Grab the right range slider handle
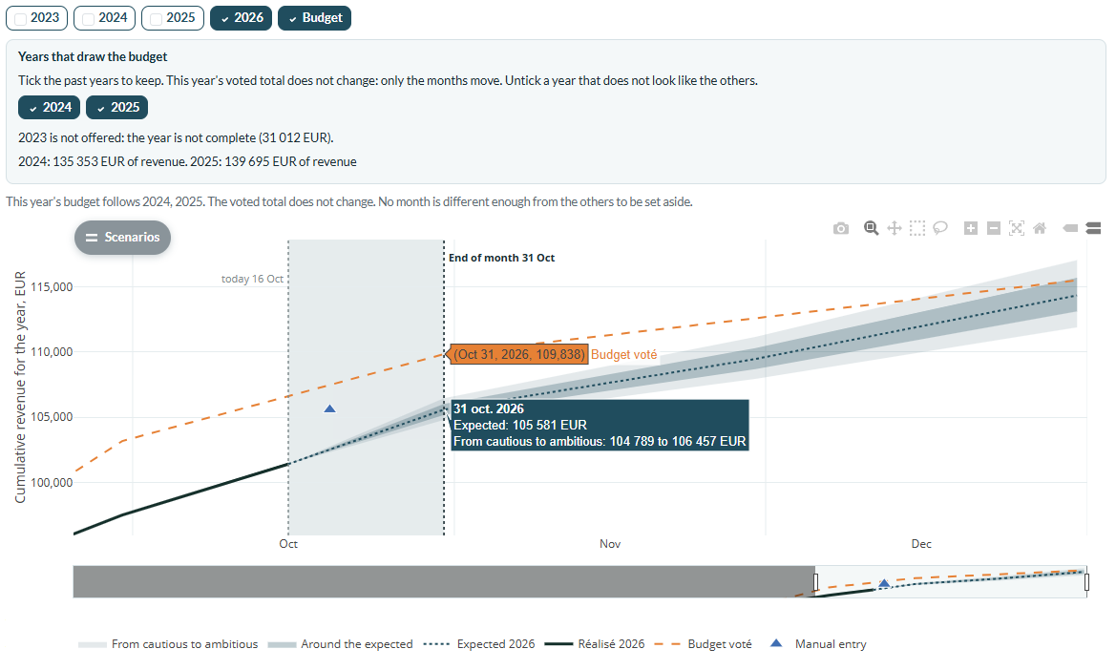This screenshot has width=1116, height=670. (x=1086, y=582)
